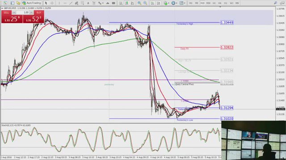
Task: Select the vertical line drawing tool
Action: coord(59,3)
